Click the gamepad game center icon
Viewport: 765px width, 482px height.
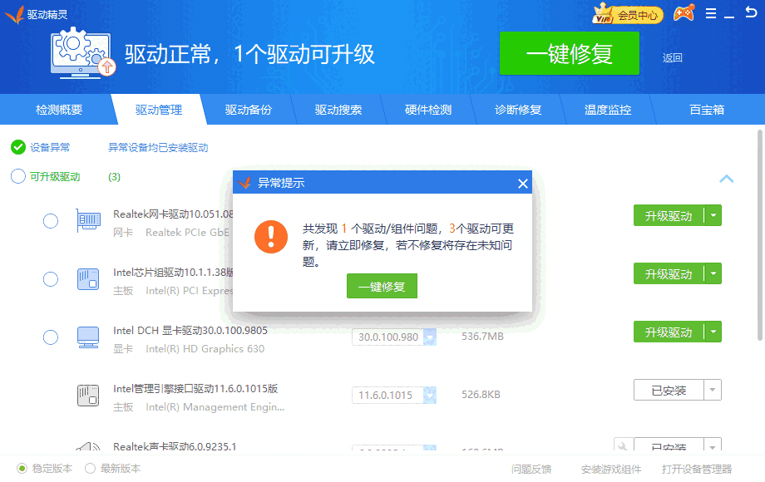(684, 14)
